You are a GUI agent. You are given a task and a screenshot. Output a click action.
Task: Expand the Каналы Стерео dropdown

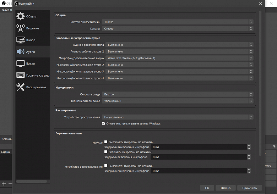(x=178, y=29)
